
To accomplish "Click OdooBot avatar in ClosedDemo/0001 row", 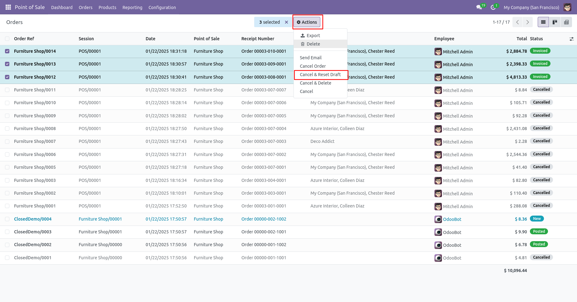I will pyautogui.click(x=438, y=258).
